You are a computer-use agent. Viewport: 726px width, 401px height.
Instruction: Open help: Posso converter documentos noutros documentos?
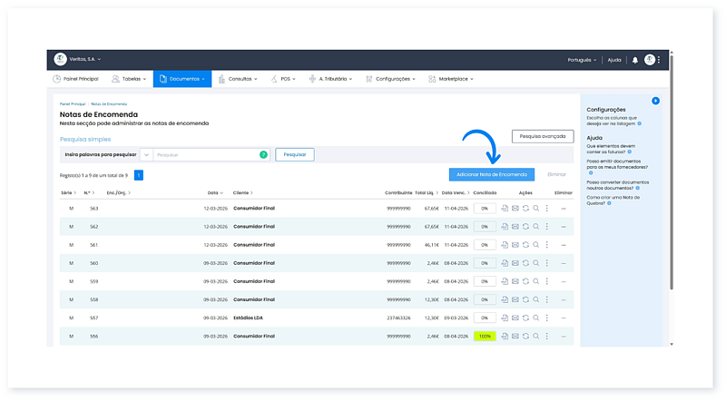pos(618,185)
